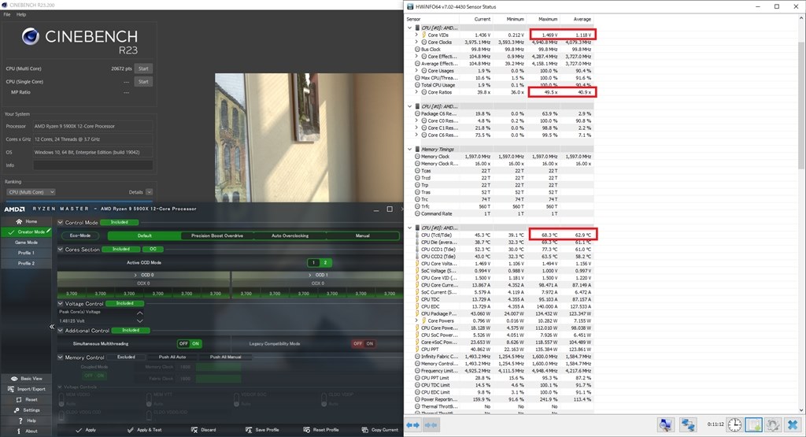Click Cinebench Info input field
The image size is (806, 437).
(x=93, y=165)
